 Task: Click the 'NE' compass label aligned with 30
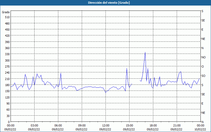tap(203, 113)
